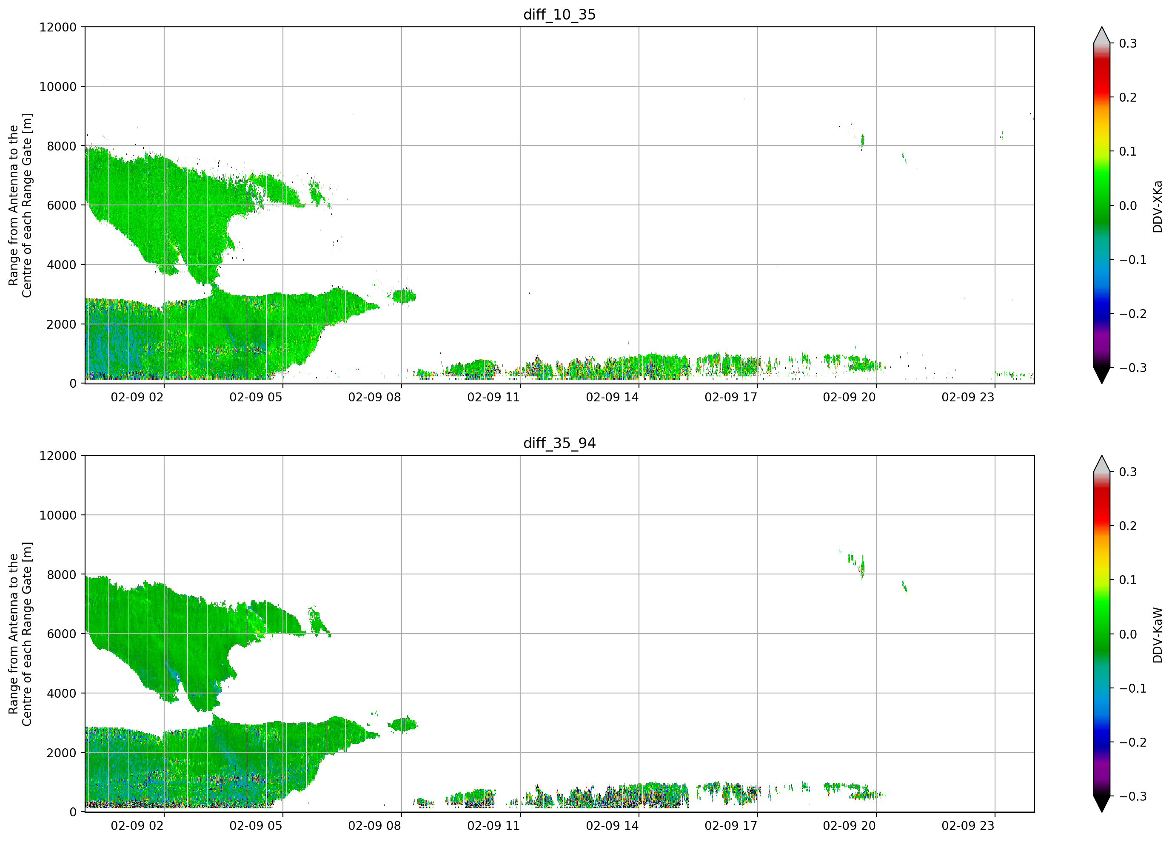Click the −0.3 tick on the DDV-XKa colorbar

pyautogui.click(x=1133, y=368)
